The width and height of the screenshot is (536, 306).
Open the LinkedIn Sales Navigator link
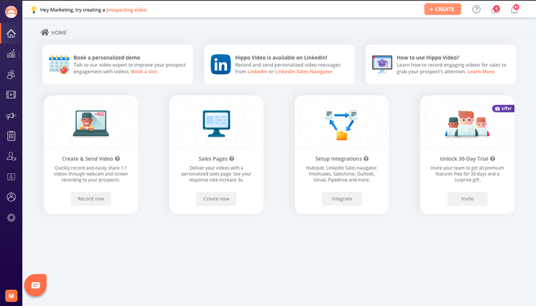[303, 71]
